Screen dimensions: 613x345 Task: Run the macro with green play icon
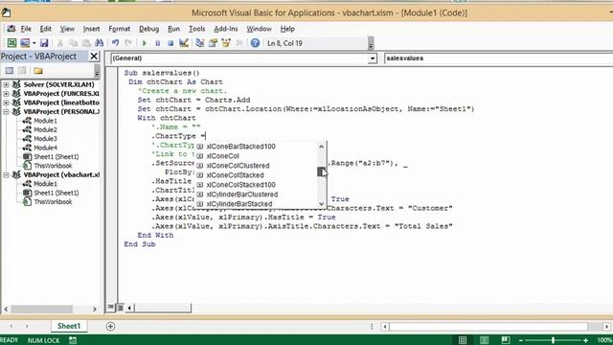pos(145,43)
